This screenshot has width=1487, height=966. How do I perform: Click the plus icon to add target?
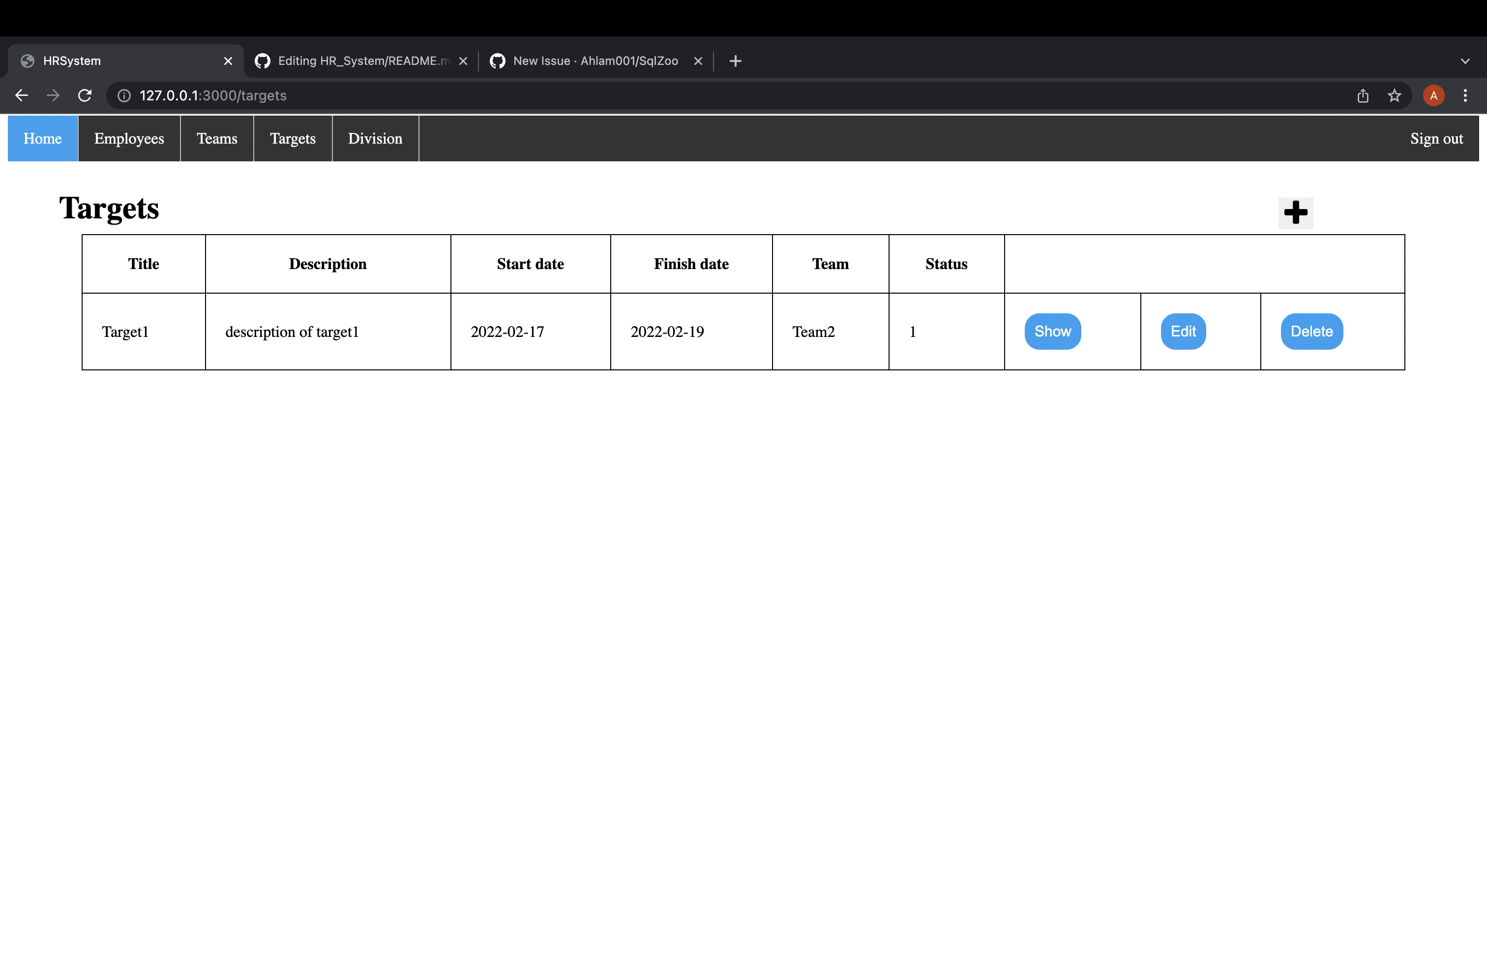(x=1295, y=212)
